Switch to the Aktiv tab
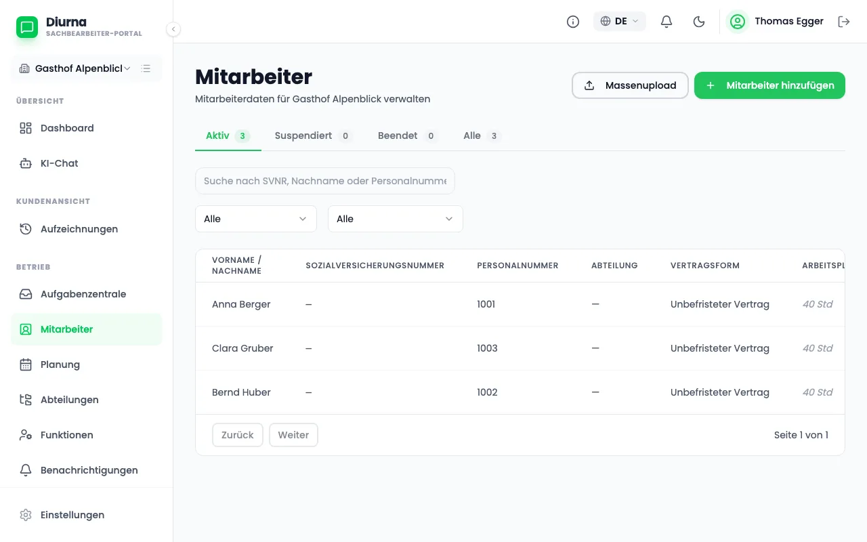This screenshot has width=867, height=542. tap(228, 135)
